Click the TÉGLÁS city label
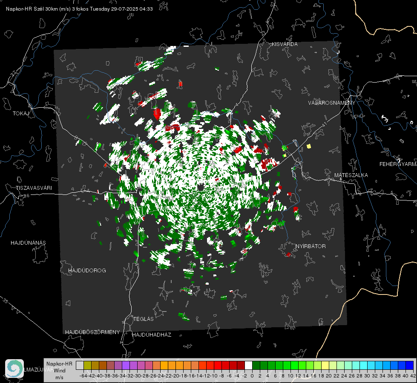This screenshot has height=383, width=417. click(144, 319)
